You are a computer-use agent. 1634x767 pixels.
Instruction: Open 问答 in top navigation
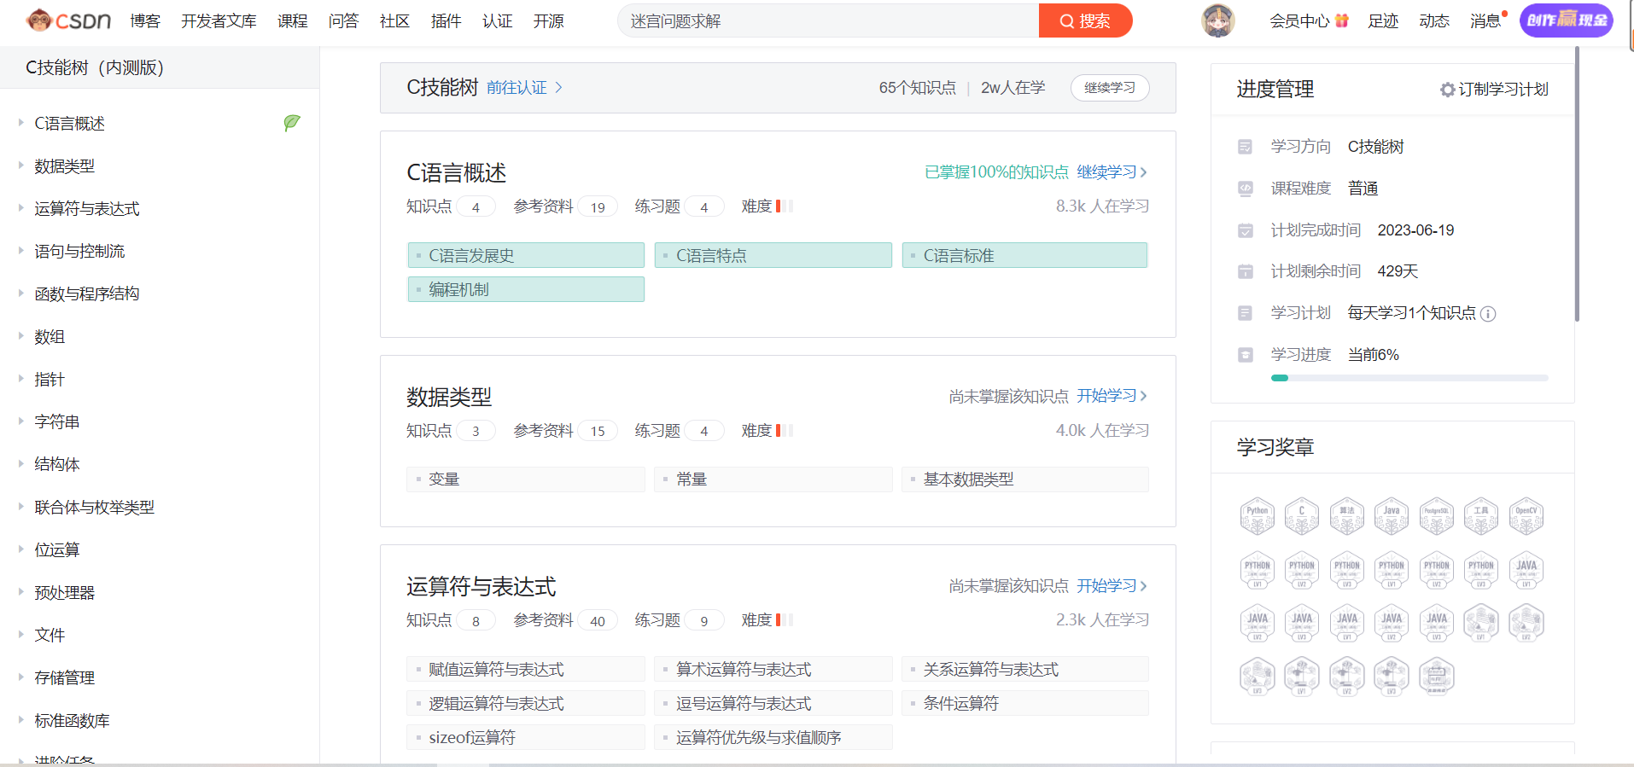pyautogui.click(x=343, y=20)
